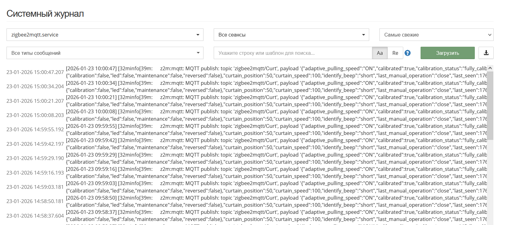Click log entry timestamped 15:00:08.203
This screenshot has width=507, height=225.
(x=35, y=115)
